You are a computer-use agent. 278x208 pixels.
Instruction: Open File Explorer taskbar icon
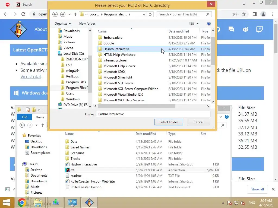(38, 203)
